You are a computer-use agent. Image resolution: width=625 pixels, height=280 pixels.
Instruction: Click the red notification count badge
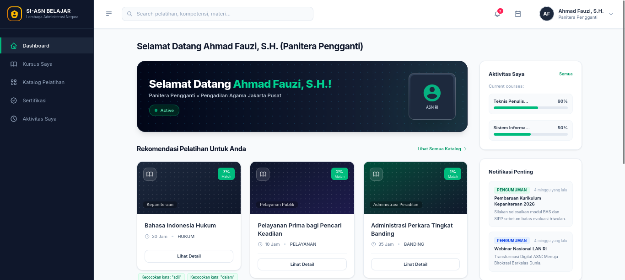(x=500, y=11)
